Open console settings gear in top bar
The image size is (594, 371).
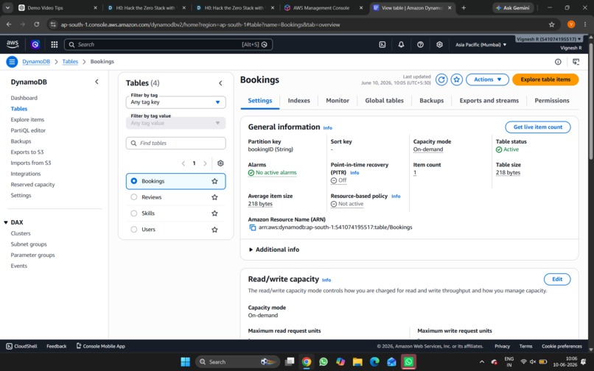pos(439,45)
